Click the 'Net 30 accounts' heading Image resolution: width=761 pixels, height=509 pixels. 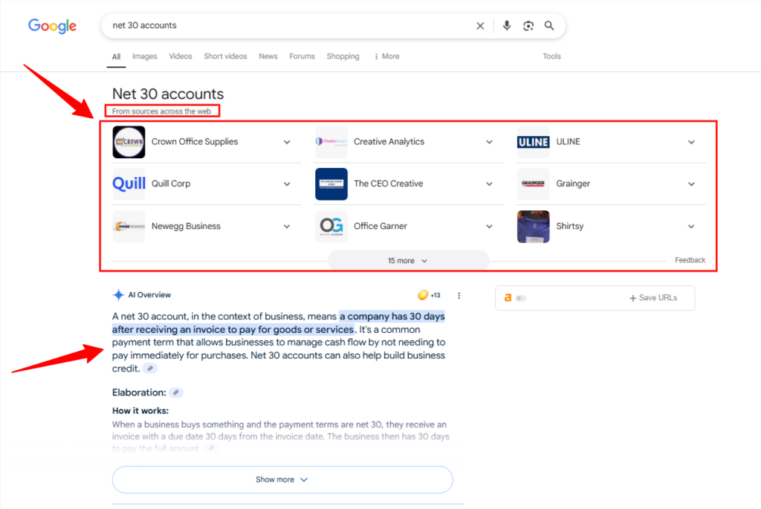pos(168,94)
